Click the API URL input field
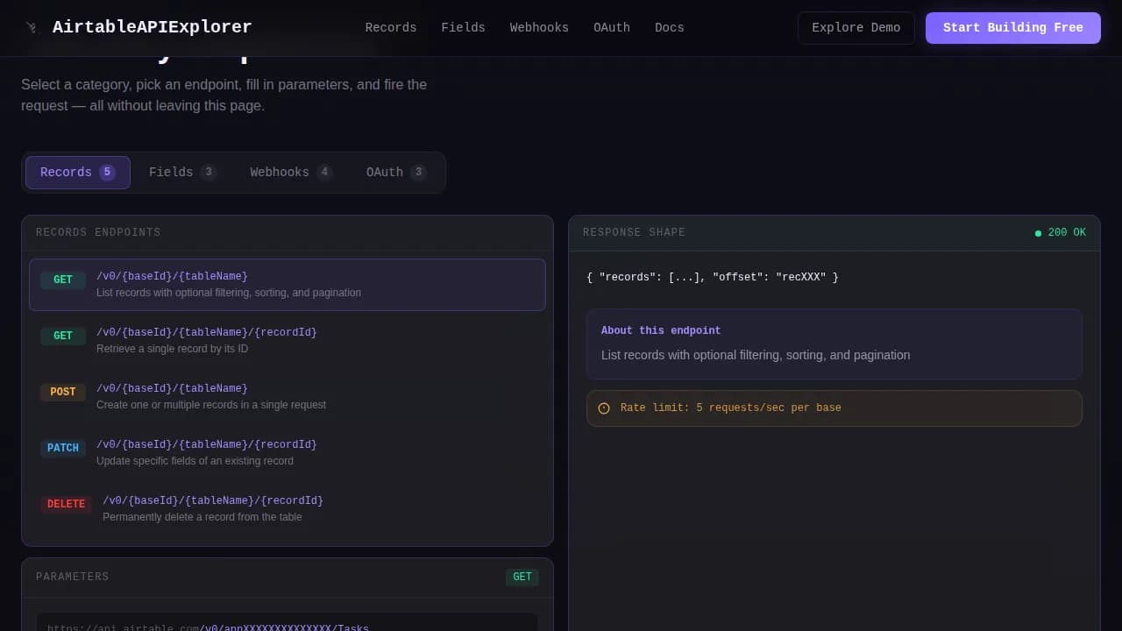The height and width of the screenshot is (631, 1122). [x=287, y=624]
